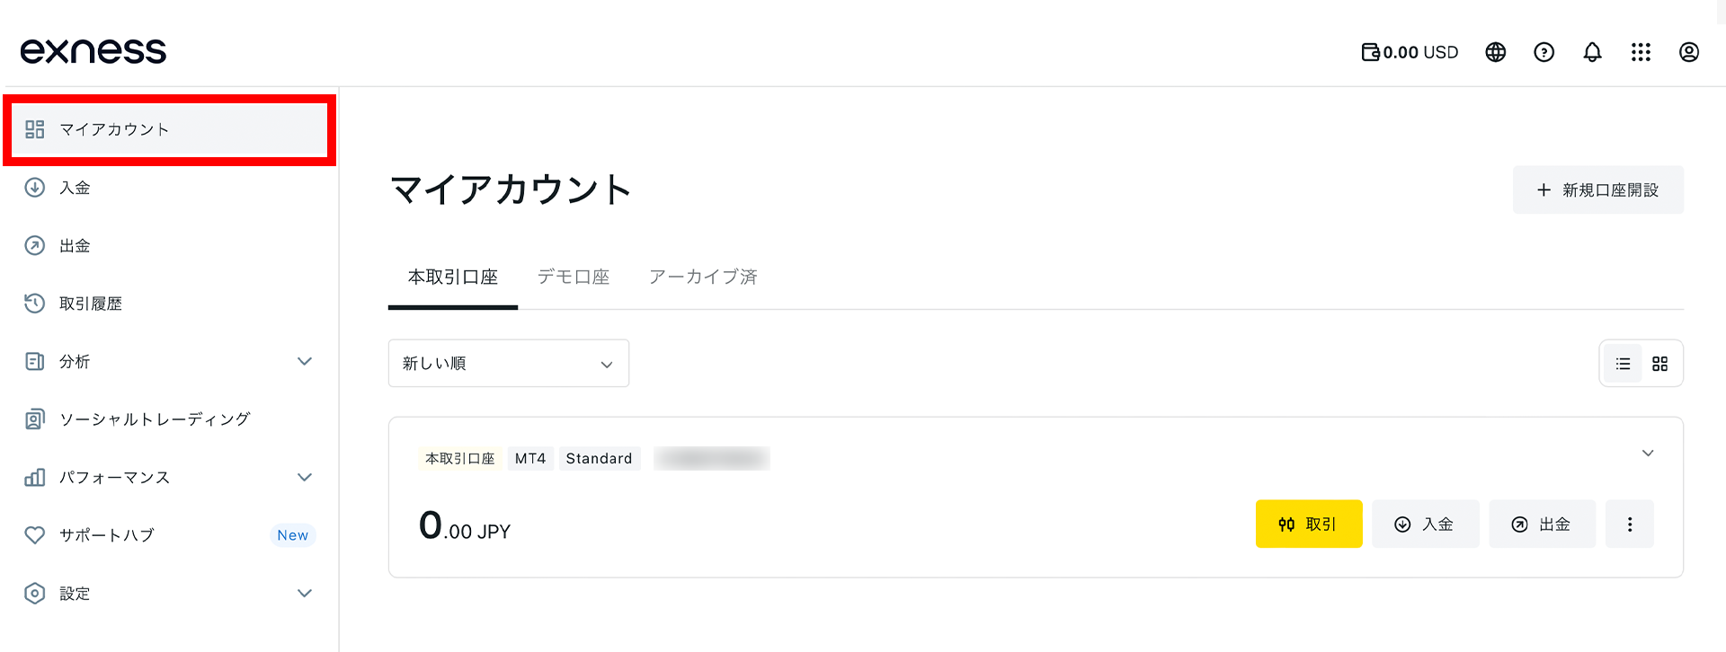Click the wallet balance 0.00 USD
The width and height of the screenshot is (1726, 652).
click(x=1410, y=52)
